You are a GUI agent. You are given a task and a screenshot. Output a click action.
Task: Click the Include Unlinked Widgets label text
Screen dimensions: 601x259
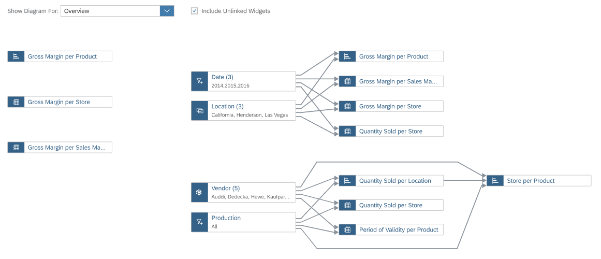pyautogui.click(x=236, y=11)
